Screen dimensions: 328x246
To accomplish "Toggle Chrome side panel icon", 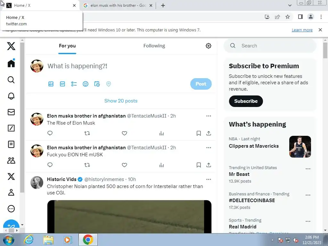I will [x=300, y=17].
